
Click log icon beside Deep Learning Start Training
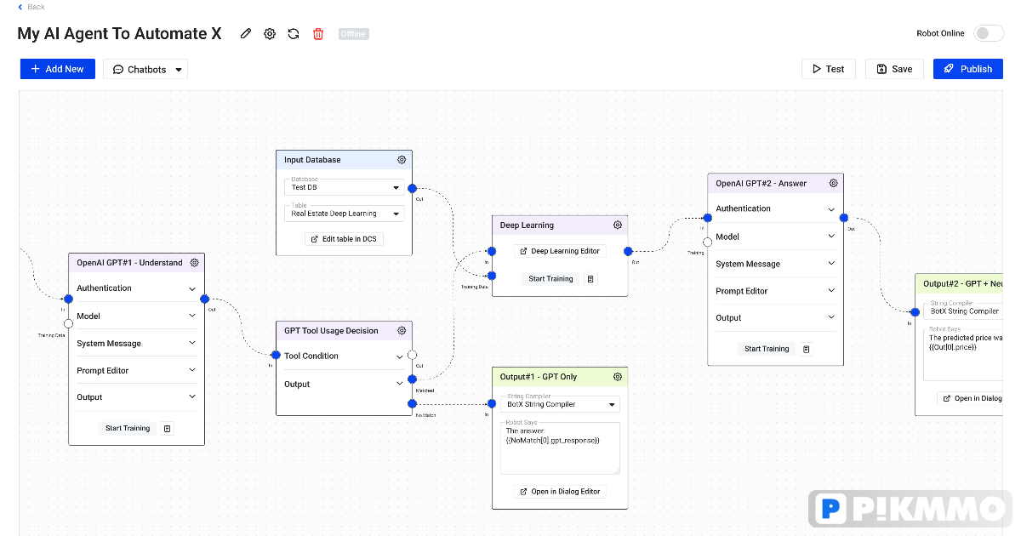pos(590,279)
